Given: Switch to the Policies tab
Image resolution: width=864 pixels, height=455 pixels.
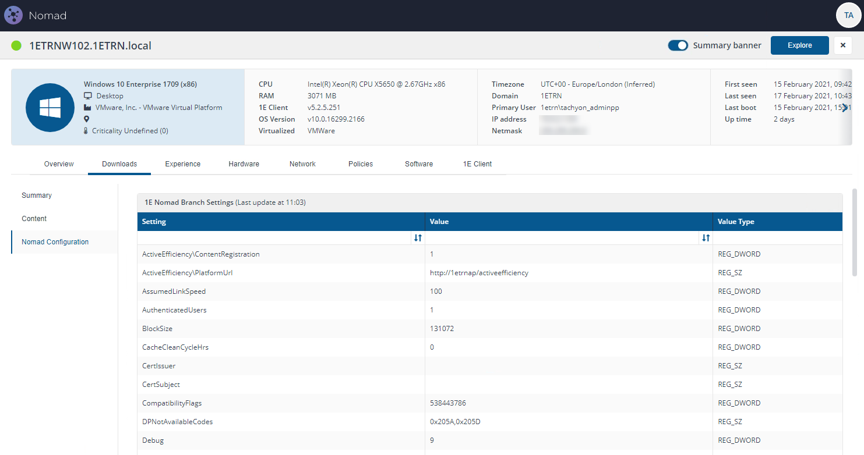Looking at the screenshot, I should pyautogui.click(x=361, y=164).
